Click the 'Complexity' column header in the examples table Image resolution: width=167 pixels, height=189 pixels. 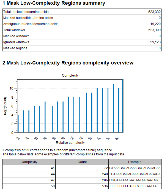pos(29,162)
